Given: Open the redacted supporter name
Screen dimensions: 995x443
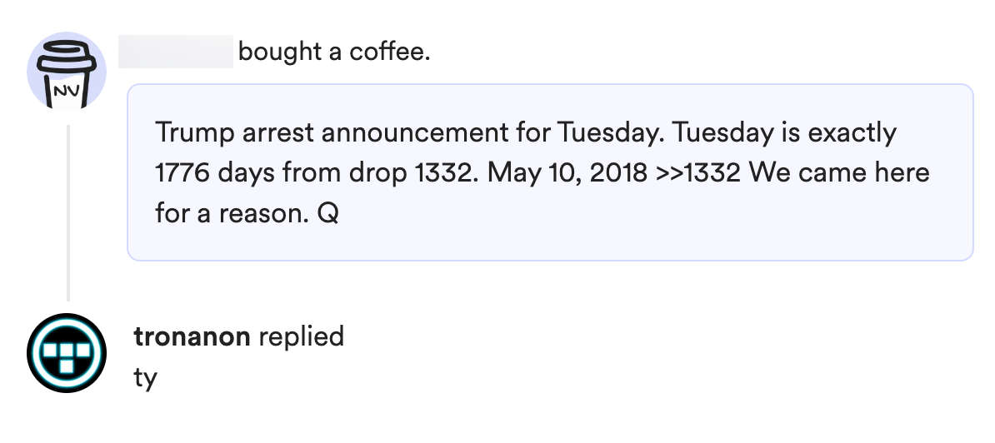Looking at the screenshot, I should [x=175, y=52].
